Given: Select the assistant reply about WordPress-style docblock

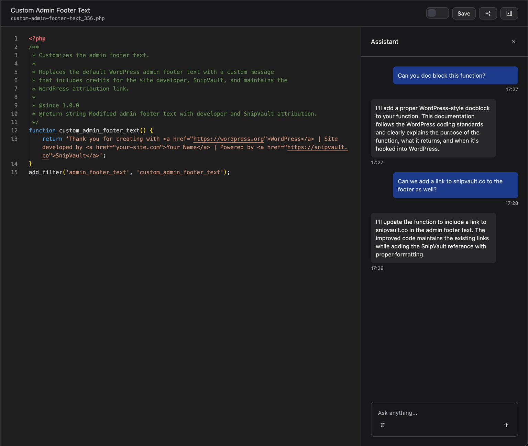Looking at the screenshot, I should tap(433, 128).
